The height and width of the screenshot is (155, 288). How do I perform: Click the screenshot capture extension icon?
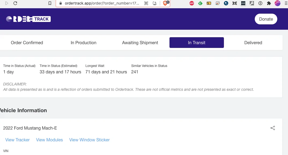point(235,3)
